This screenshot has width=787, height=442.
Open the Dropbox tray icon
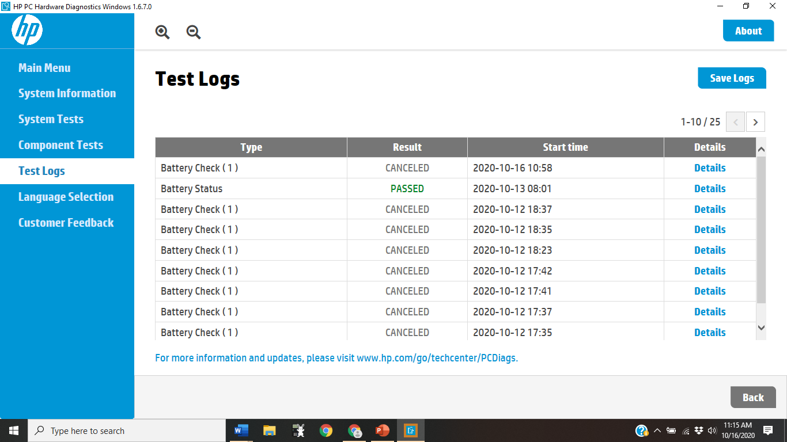pos(699,430)
